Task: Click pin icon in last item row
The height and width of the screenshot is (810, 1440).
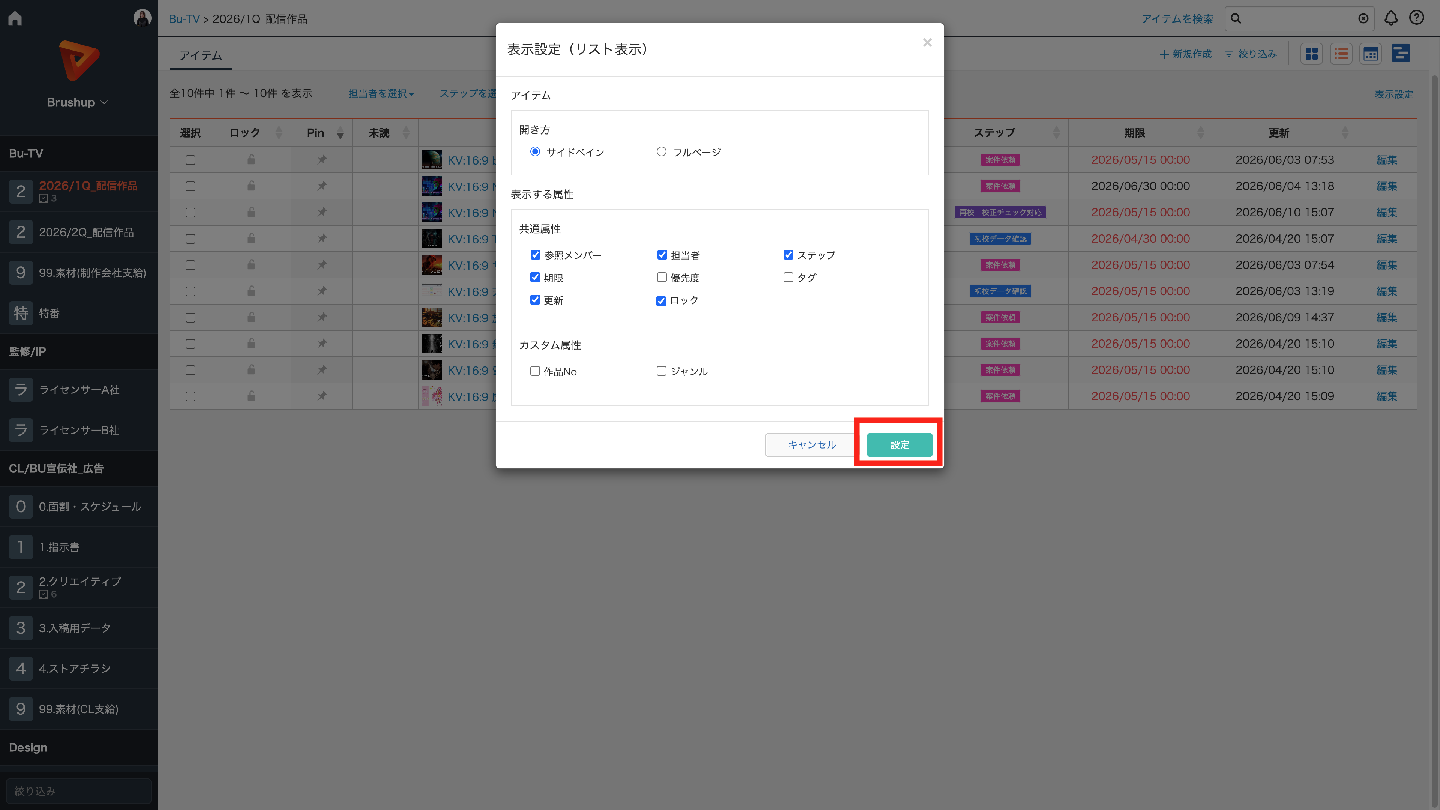Action: point(322,396)
